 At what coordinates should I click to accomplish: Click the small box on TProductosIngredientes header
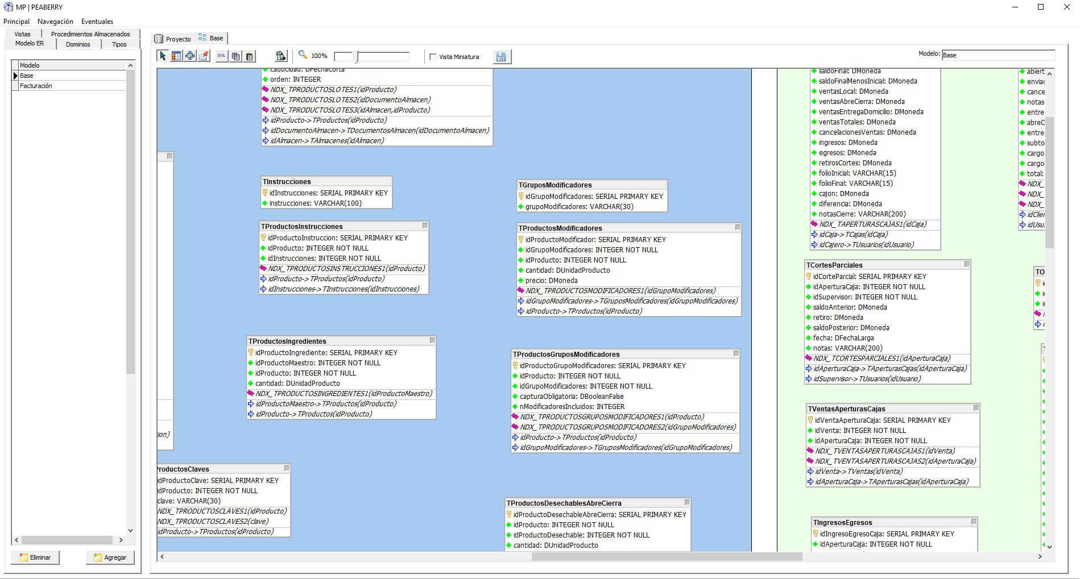coord(432,340)
